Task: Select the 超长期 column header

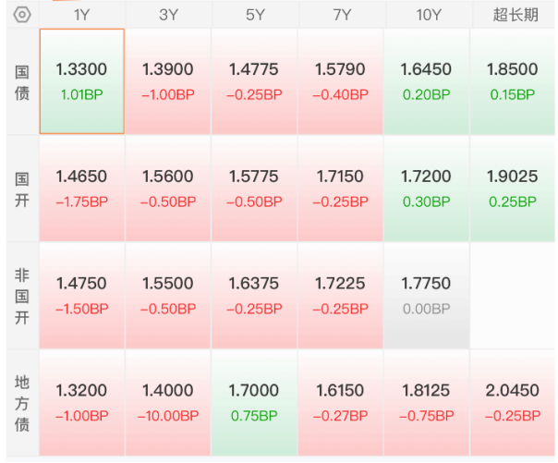Action: (x=515, y=15)
